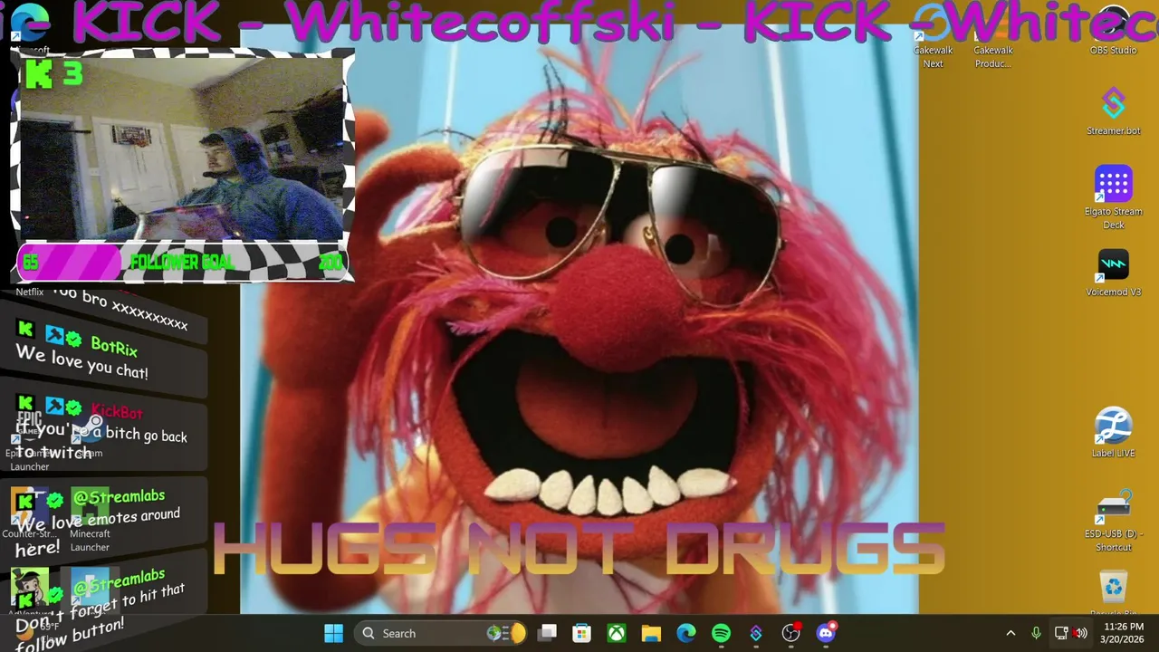Click the "Don't forget to hit that follow button!" message
The width and height of the screenshot is (1159, 652).
point(100,616)
